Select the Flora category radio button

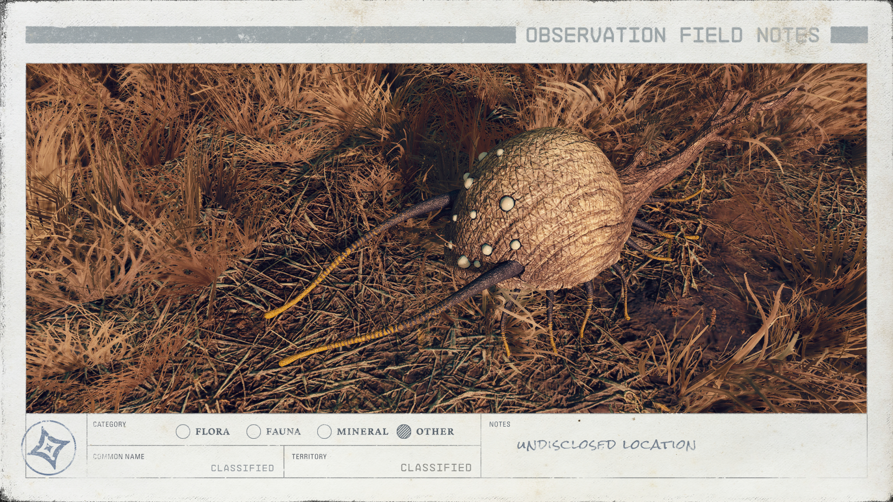click(x=183, y=432)
